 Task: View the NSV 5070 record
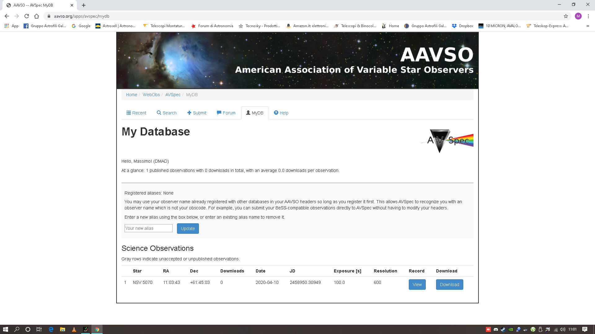click(x=417, y=285)
